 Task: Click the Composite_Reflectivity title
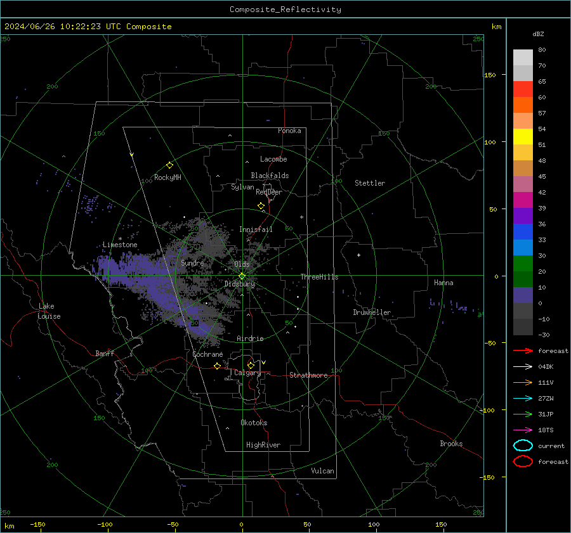click(x=285, y=10)
